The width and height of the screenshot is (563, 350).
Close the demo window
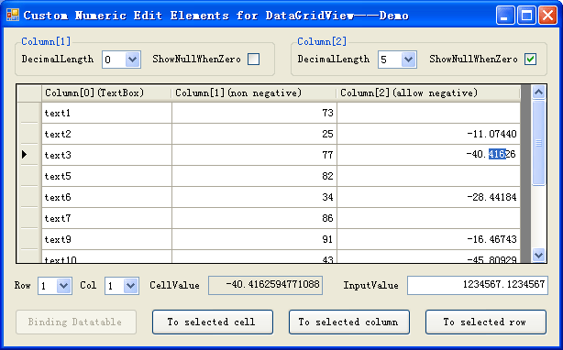[548, 16]
